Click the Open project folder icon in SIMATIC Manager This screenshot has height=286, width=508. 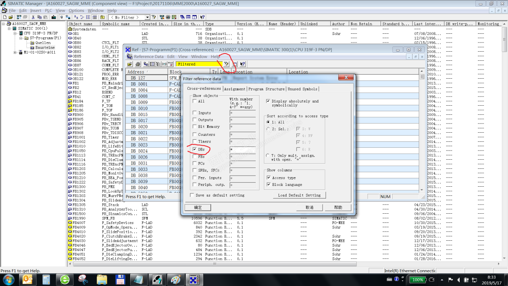pyautogui.click(x=11, y=17)
